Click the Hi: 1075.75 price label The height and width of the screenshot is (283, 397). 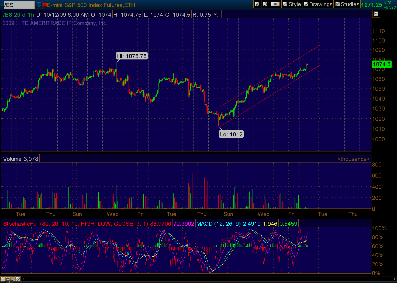pyautogui.click(x=132, y=56)
